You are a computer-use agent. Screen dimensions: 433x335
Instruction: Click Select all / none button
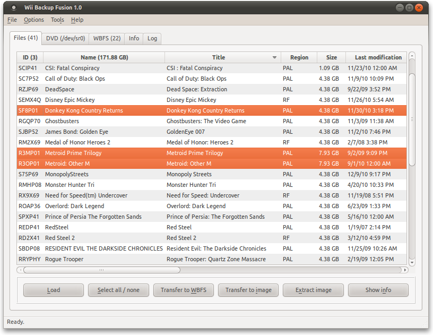pos(118,290)
